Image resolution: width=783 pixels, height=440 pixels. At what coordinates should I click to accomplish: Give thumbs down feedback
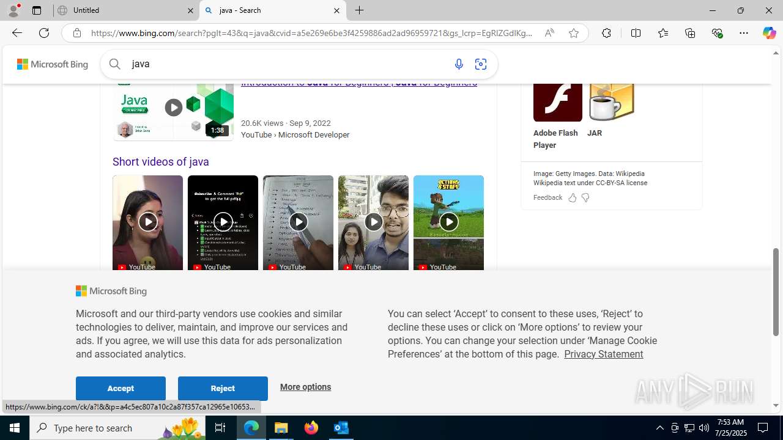pyautogui.click(x=585, y=197)
